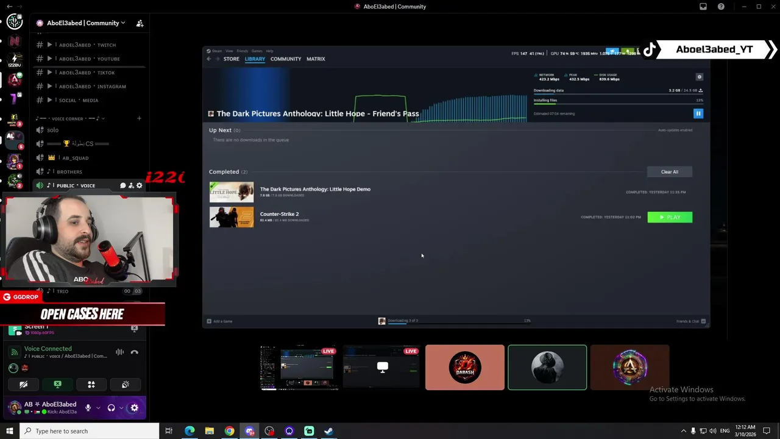Open AboEl3abed user profile panel
Screen dimensions: 780x439
pyautogui.click(x=43, y=408)
